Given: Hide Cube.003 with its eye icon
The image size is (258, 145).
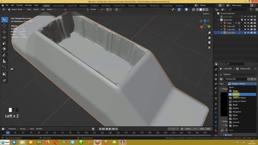Looking at the screenshot, I should pos(248,33).
